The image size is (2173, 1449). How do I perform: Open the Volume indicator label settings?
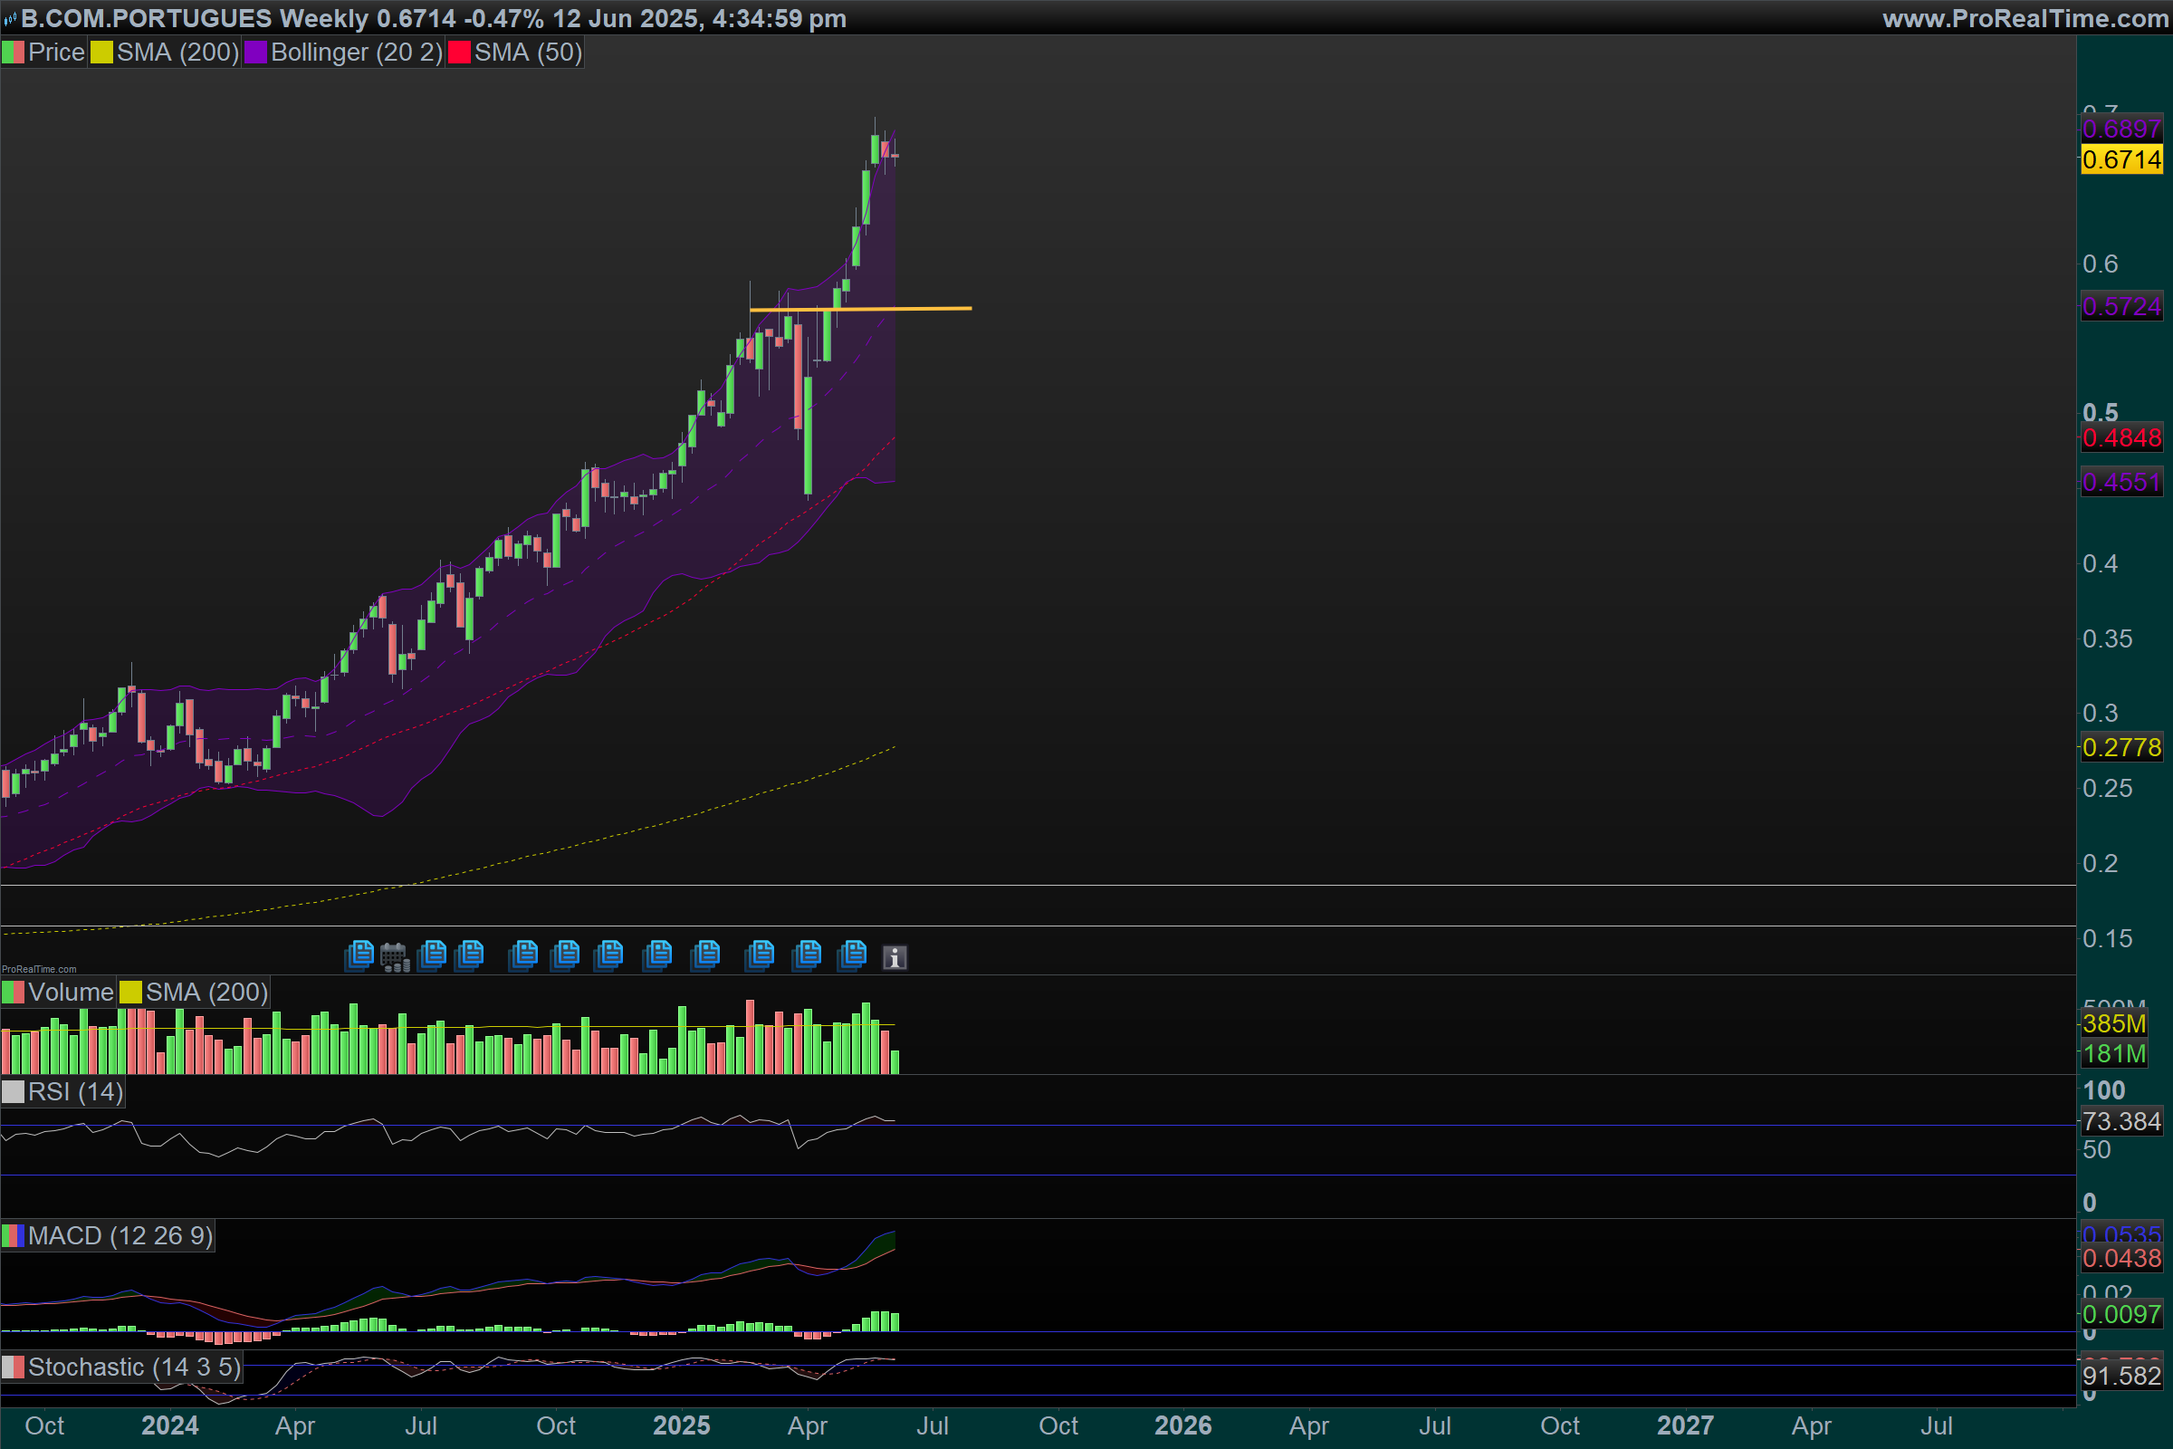[71, 993]
